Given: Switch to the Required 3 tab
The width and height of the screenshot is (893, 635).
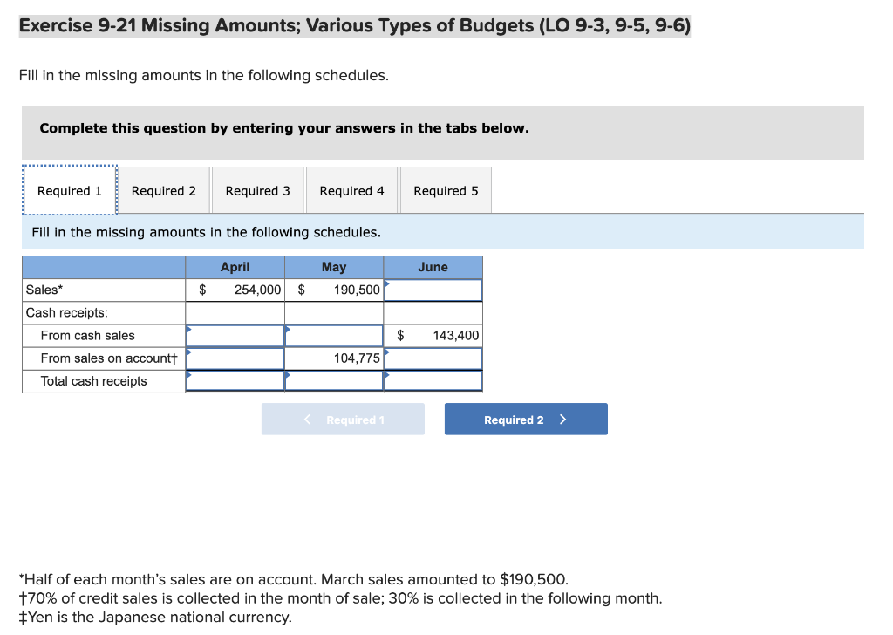Looking at the screenshot, I should [x=257, y=189].
